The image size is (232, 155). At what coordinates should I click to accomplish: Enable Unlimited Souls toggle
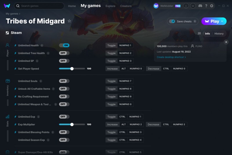64,81
